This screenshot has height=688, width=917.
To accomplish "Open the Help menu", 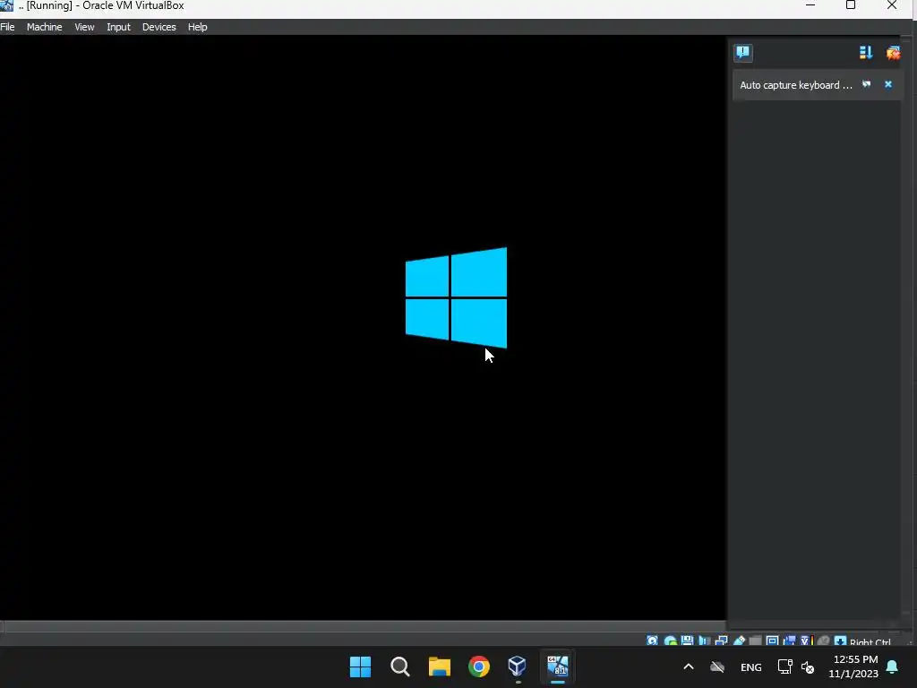I will [x=198, y=27].
